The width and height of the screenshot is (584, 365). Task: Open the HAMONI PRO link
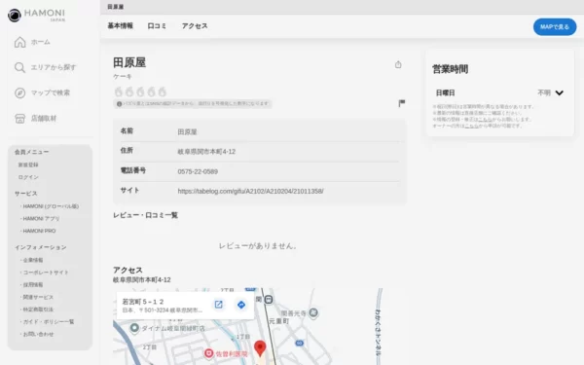point(39,231)
